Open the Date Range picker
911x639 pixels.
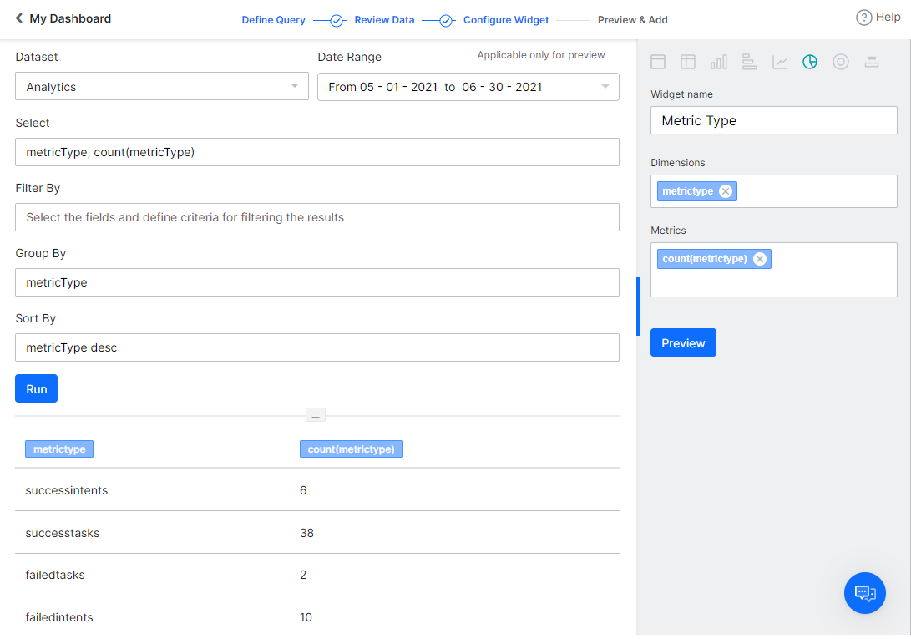click(468, 86)
